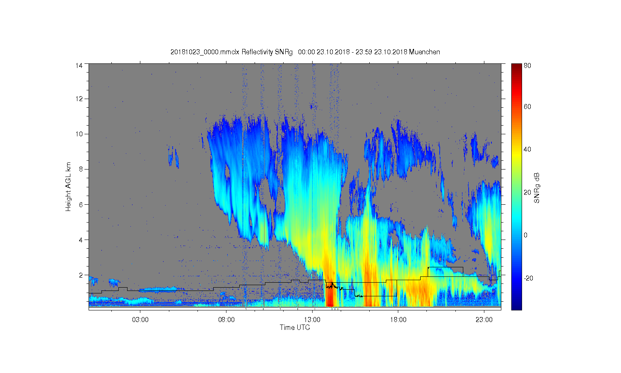
Task: Click the 08:00 time tick label
Action: 226,320
